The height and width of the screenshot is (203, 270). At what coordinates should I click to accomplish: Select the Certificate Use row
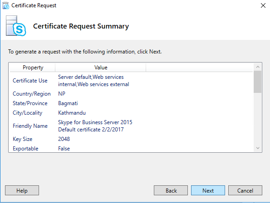[132, 81]
